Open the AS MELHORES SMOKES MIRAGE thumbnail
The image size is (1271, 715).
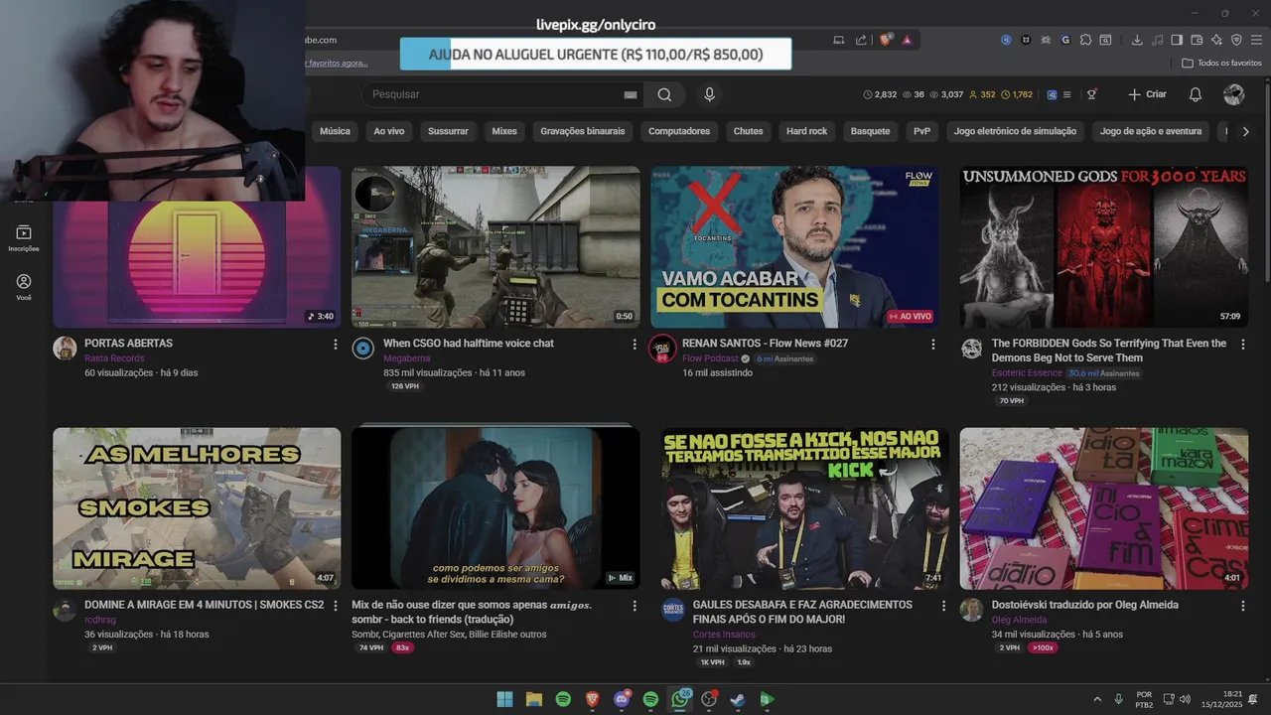pyautogui.click(x=197, y=508)
